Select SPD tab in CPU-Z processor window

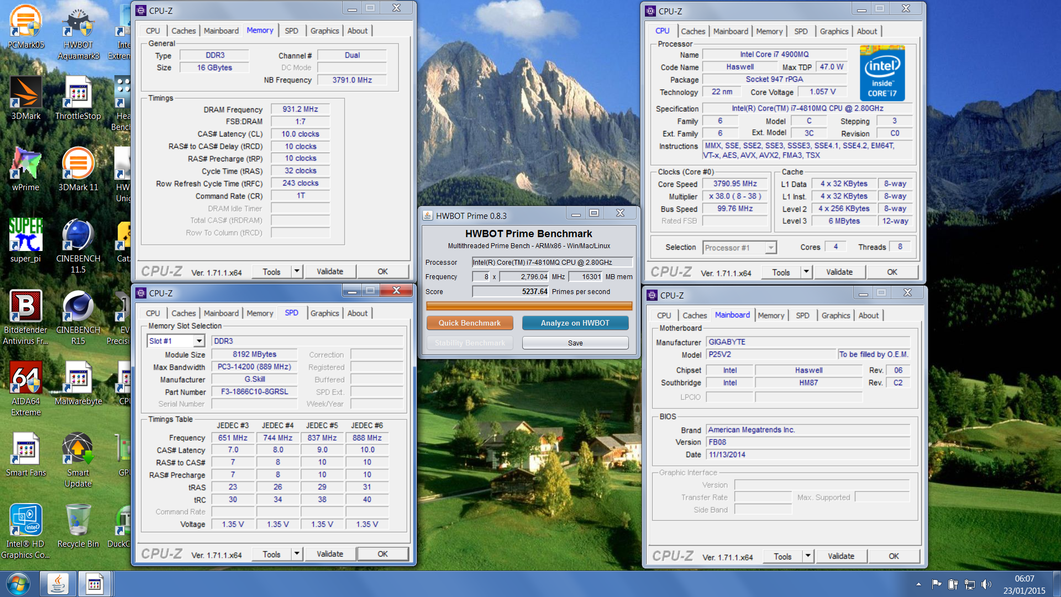point(801,32)
